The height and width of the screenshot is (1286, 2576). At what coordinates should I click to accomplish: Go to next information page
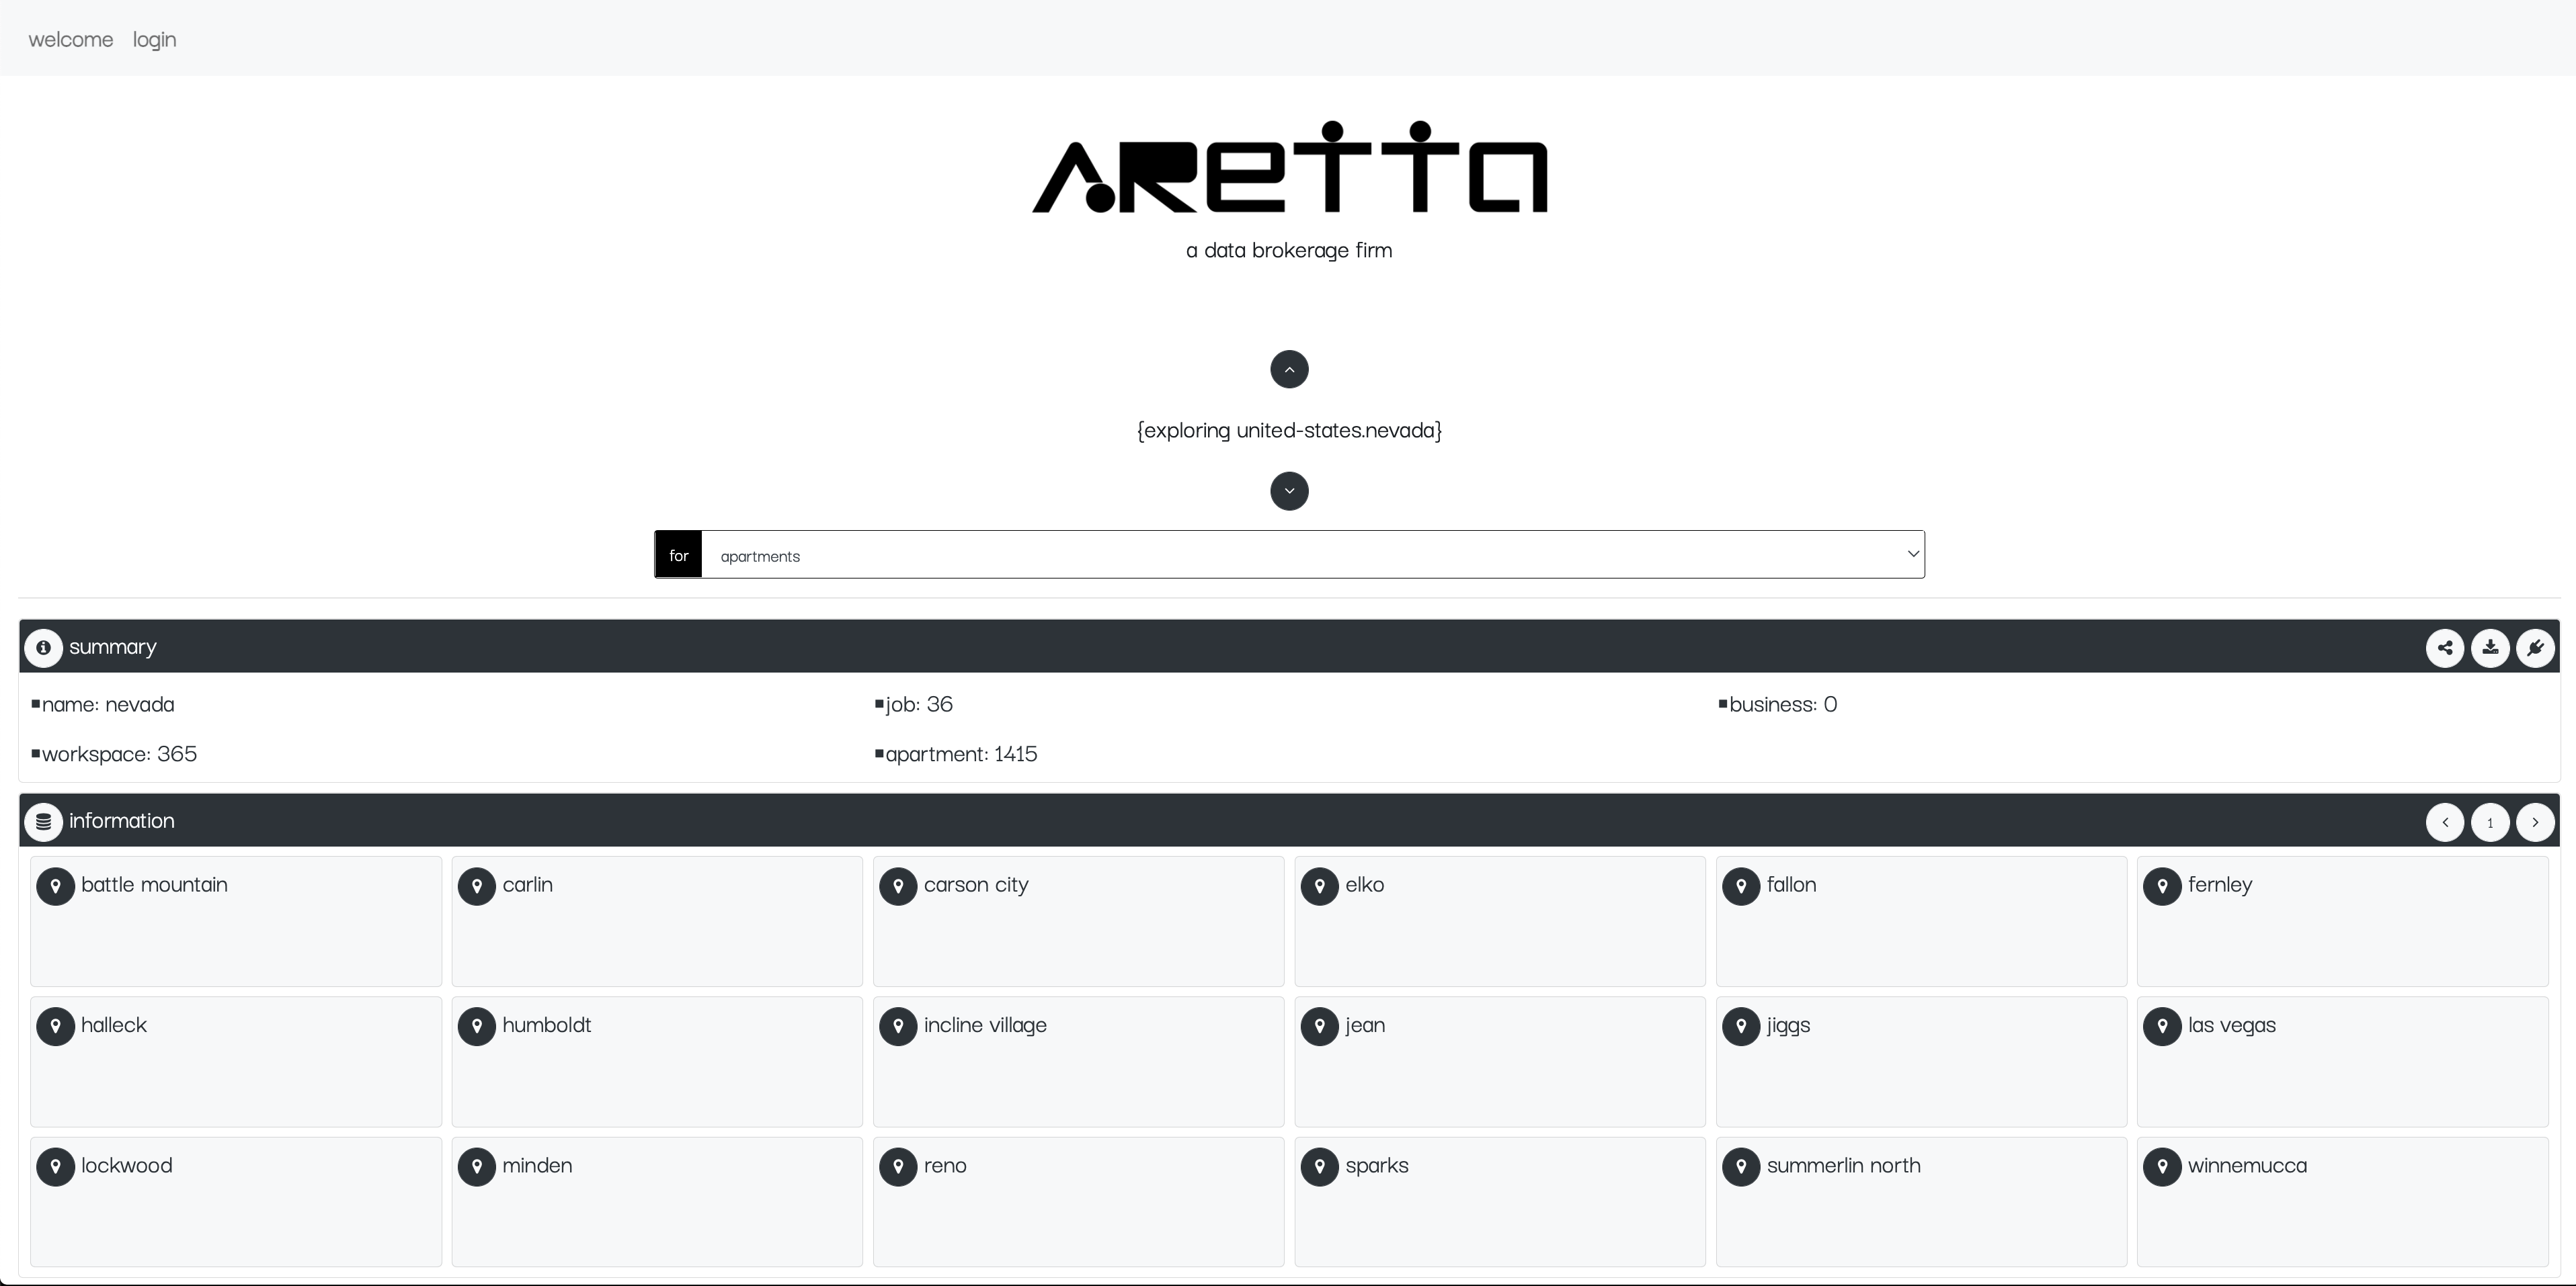[2535, 822]
